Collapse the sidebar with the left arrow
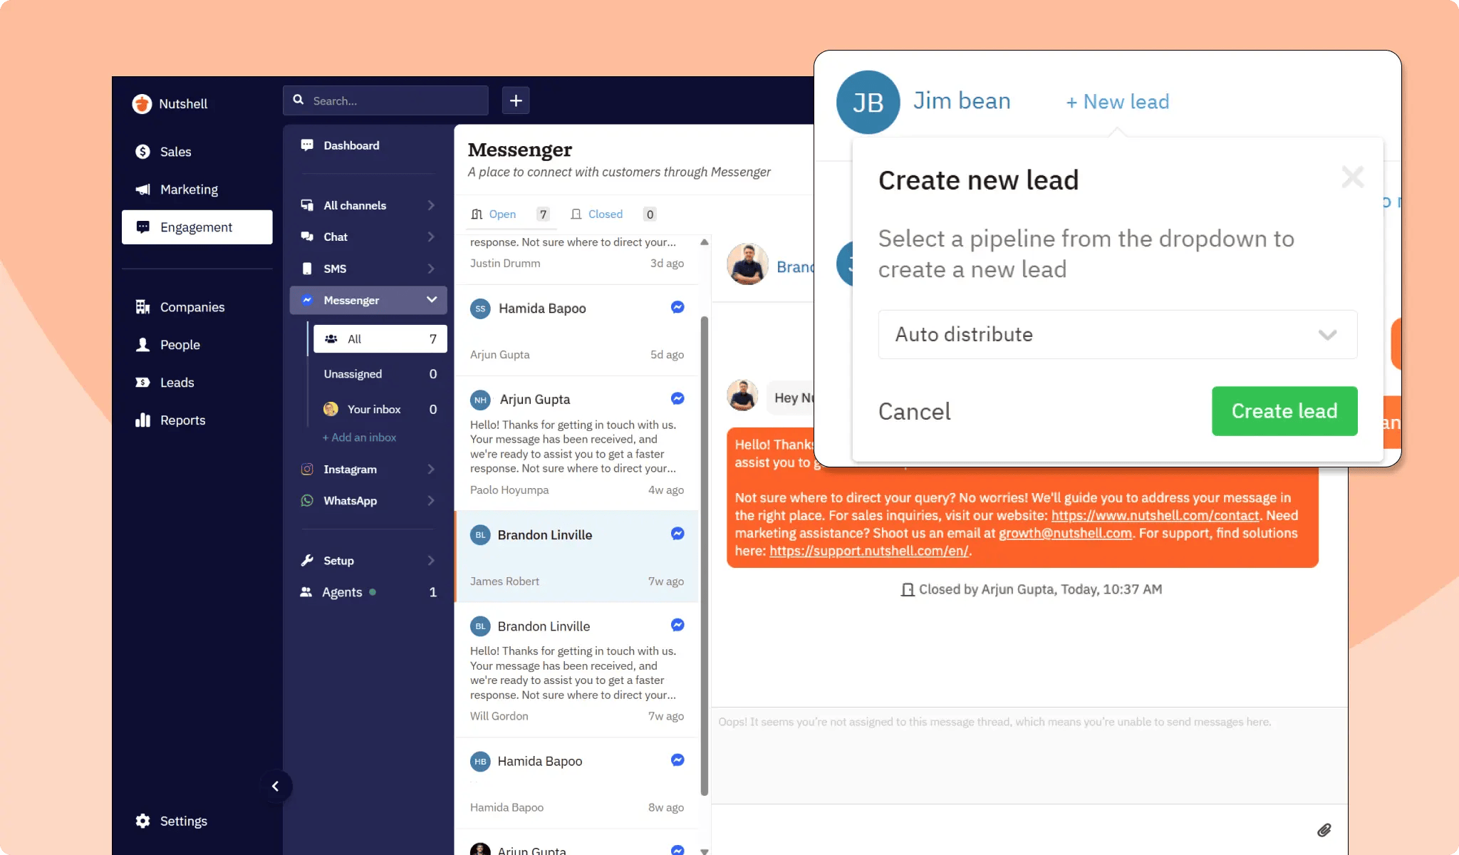1459x855 pixels. point(276,786)
